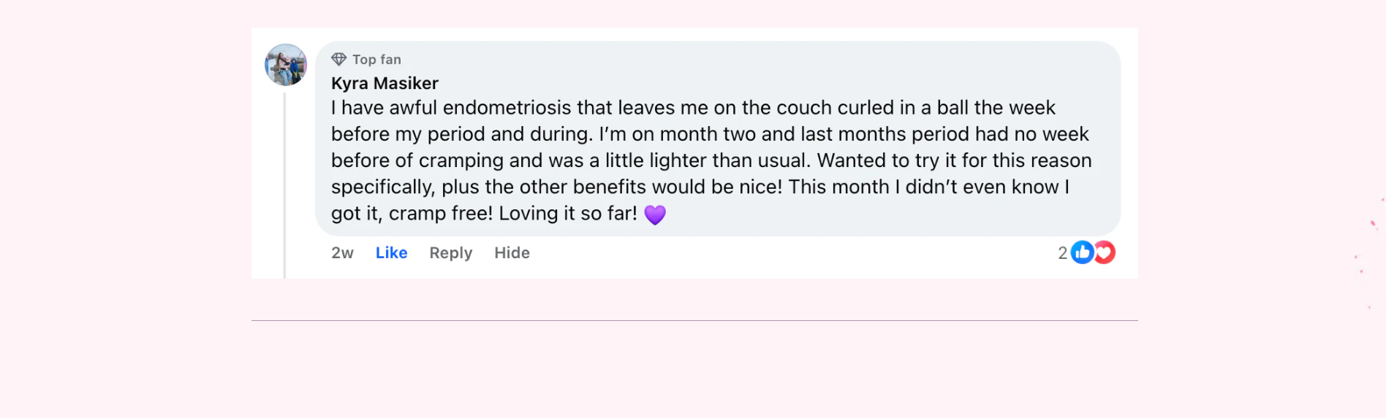
Task: Click the purple heart emoji in comment
Action: tap(655, 214)
